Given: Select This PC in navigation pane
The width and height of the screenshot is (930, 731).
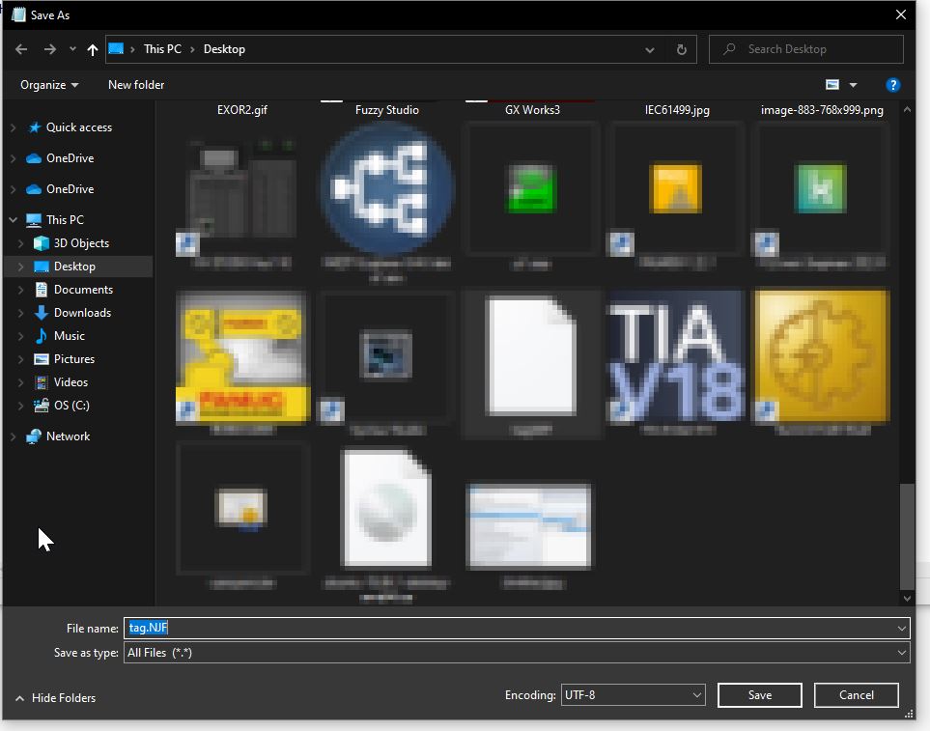Looking at the screenshot, I should click(66, 220).
